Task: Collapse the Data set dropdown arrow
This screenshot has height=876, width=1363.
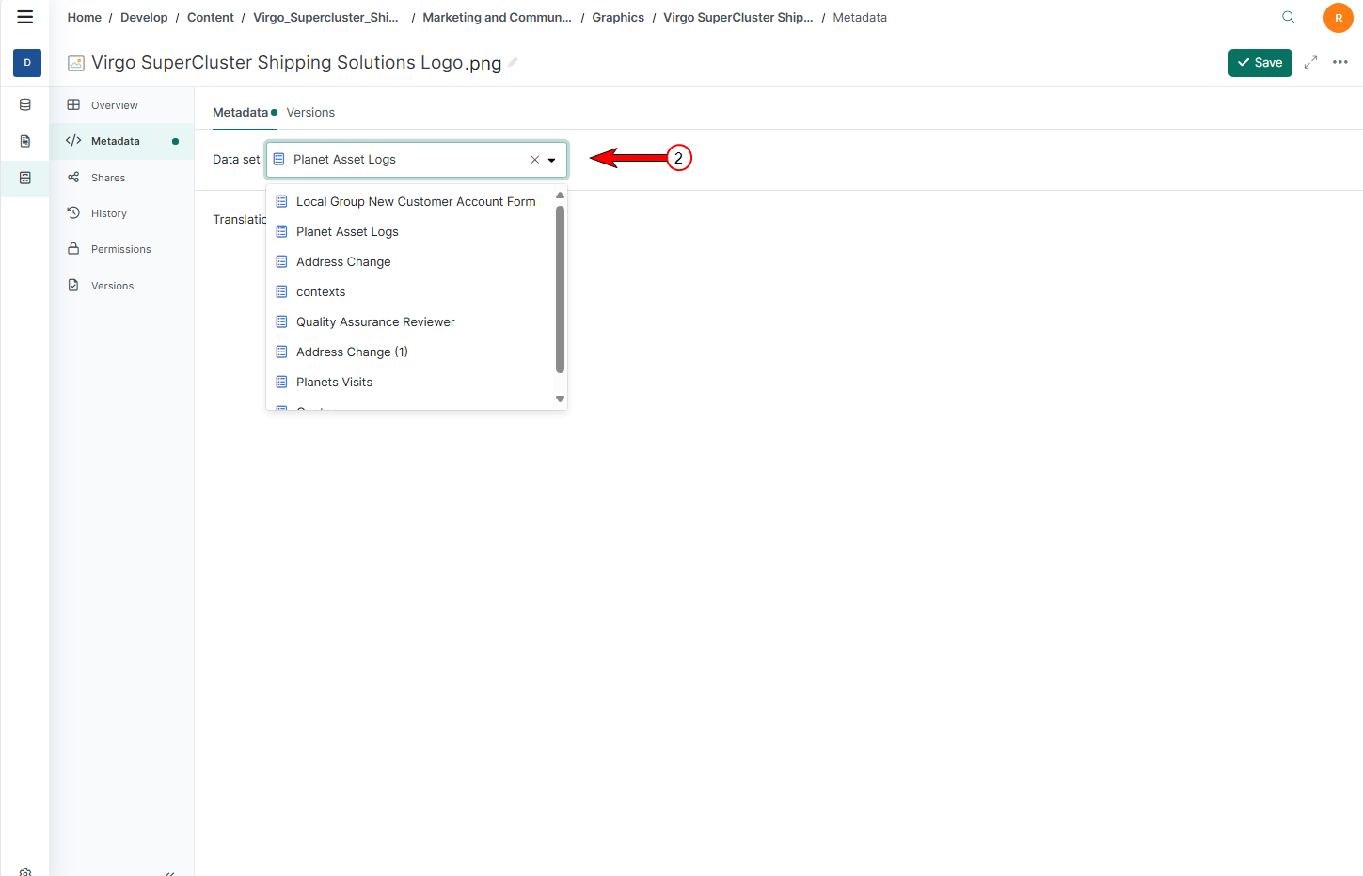Action: click(552, 160)
